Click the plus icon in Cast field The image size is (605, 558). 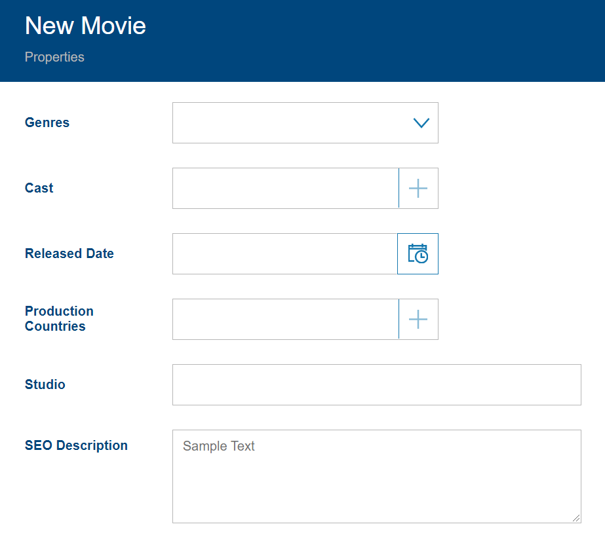418,189
